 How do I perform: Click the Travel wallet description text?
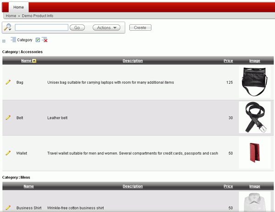tap(132, 153)
